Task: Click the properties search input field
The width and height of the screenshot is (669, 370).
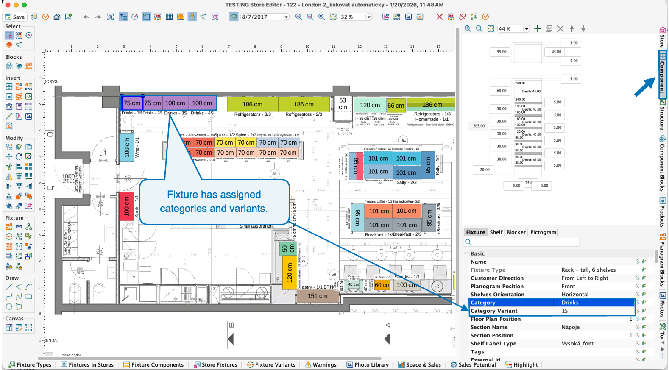Action: coord(521,242)
